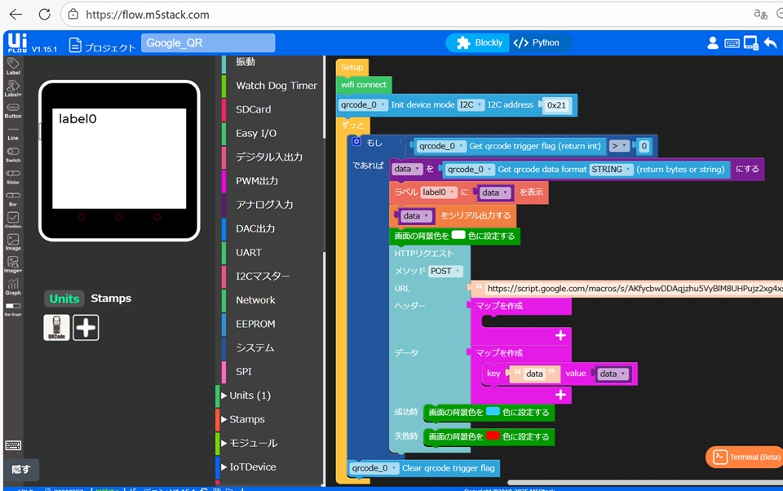Screen dimensions: 783x491
Task: Switch to the Python tab
Action: [x=539, y=43]
